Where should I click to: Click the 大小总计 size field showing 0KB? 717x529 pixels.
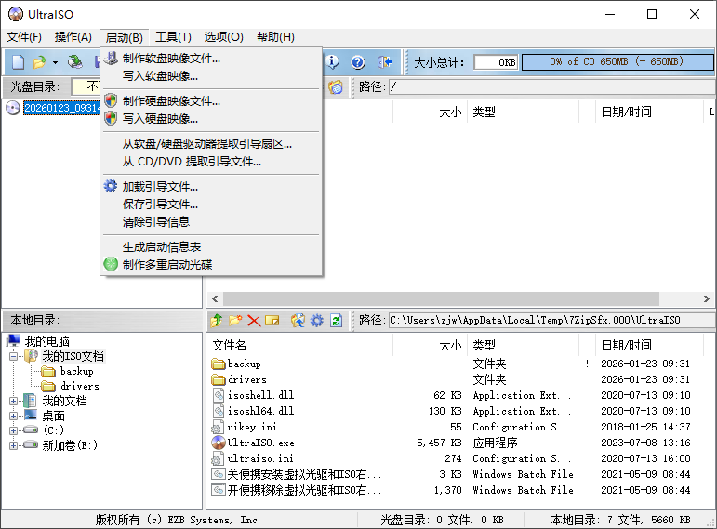pyautogui.click(x=497, y=62)
